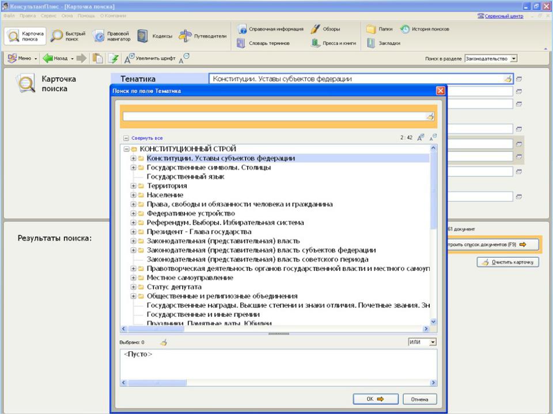Click Отмена button
553x414 pixels.
[420, 399]
